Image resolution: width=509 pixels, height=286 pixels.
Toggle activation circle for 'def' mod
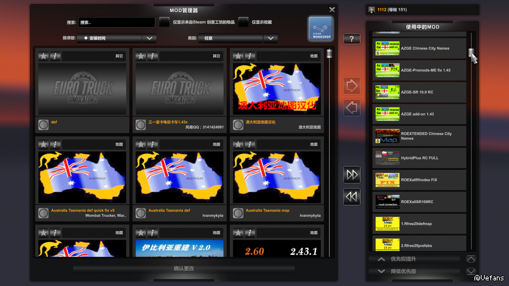[x=43, y=125]
